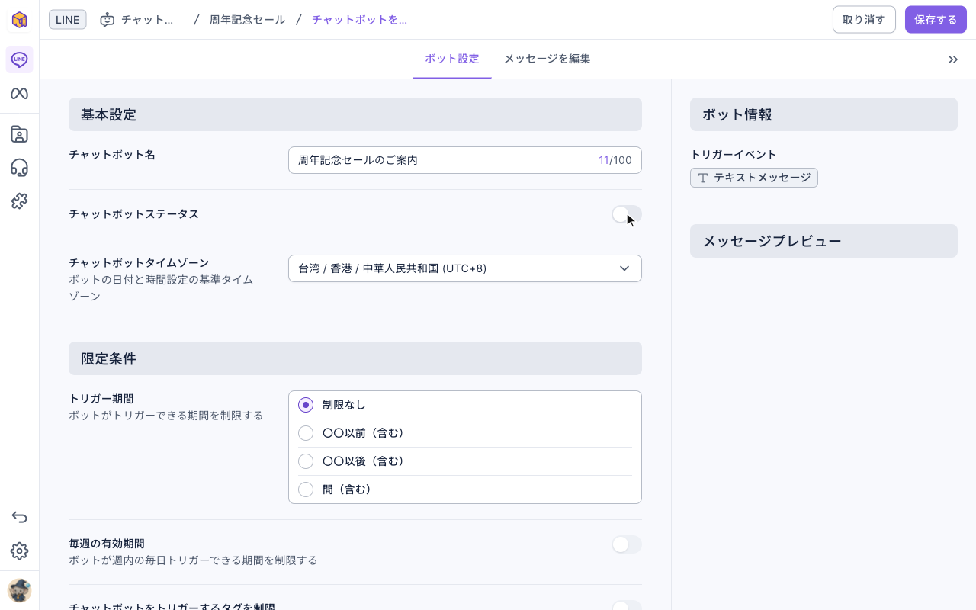The width and height of the screenshot is (976, 610).
Task: Select the 〇〇以前（含む） radio option
Action: pos(306,433)
